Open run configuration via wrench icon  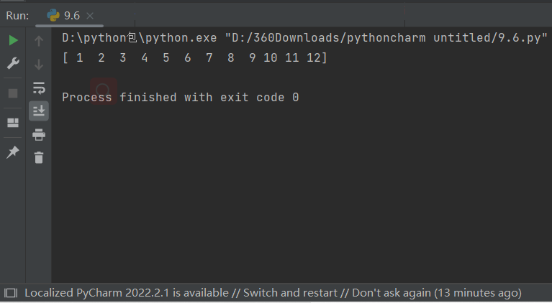pyautogui.click(x=13, y=63)
